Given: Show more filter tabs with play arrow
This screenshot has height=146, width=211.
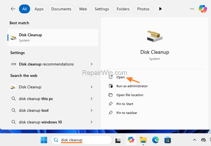Looking at the screenshot, I should [x=160, y=9].
